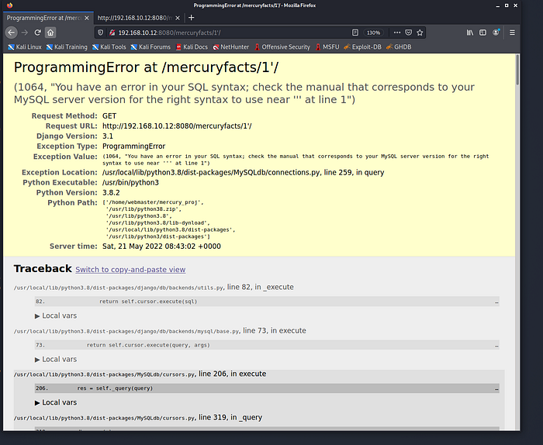Open the Firefox account menu
543x445 pixels.
(496, 33)
